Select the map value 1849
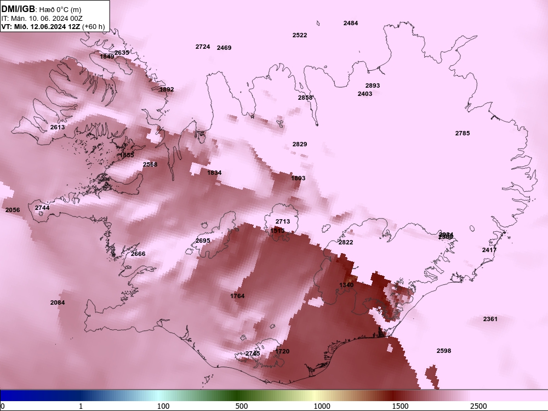The height and width of the screenshot is (411, 548). pyautogui.click(x=107, y=56)
